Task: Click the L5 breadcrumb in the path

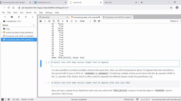Action: coord(19,21)
